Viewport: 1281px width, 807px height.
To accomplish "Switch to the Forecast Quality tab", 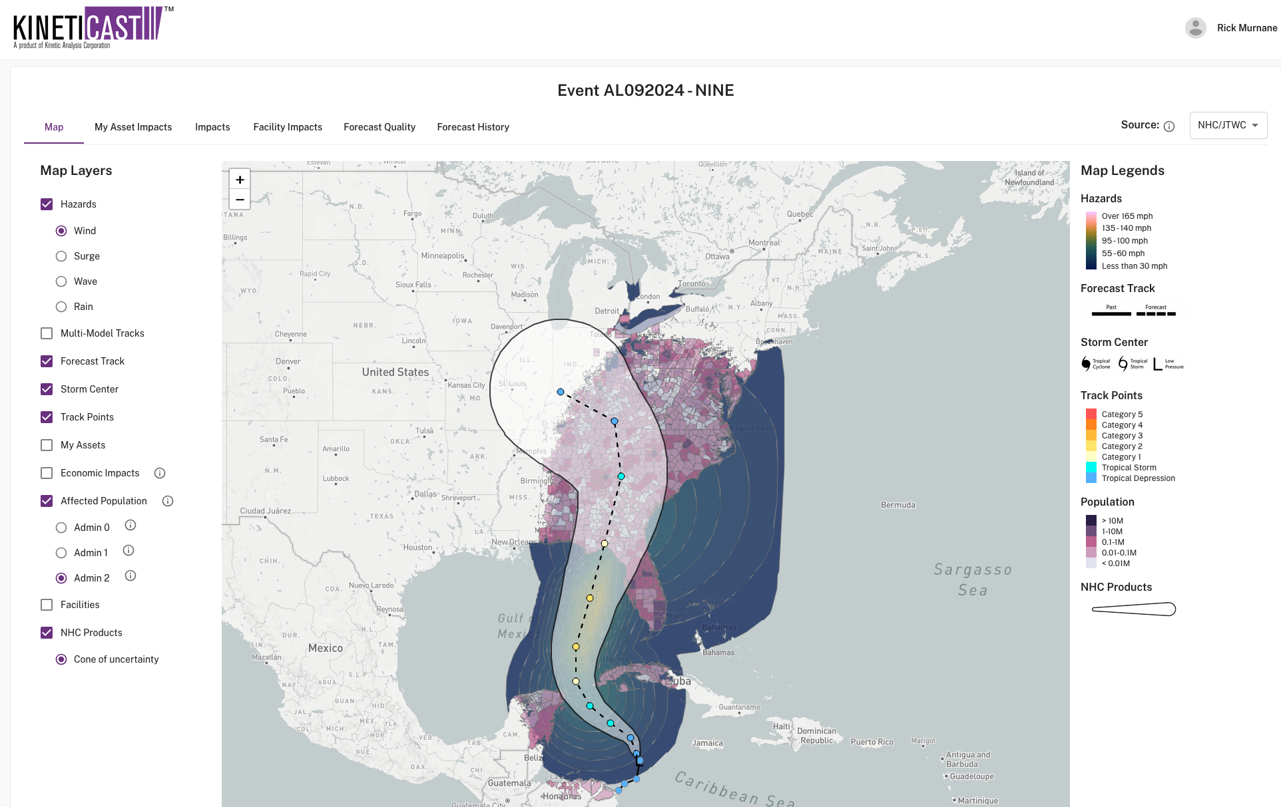I will 379,127.
